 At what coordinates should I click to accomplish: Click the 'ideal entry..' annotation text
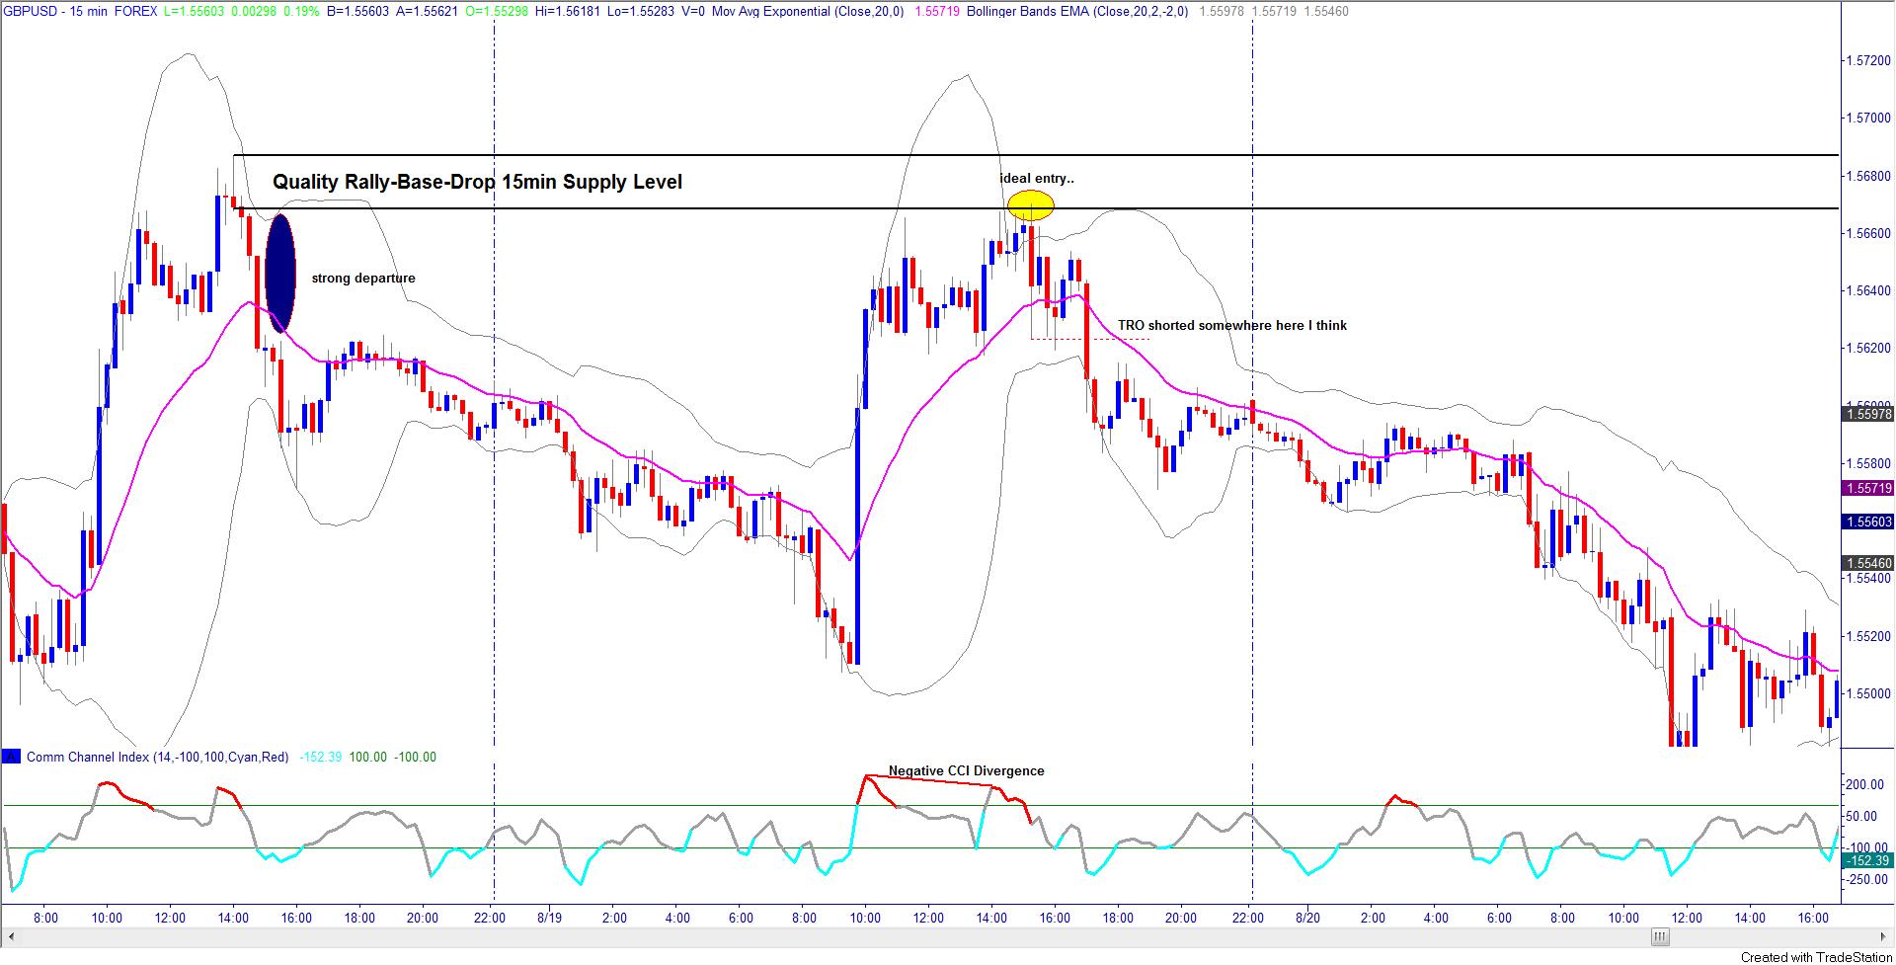click(1037, 179)
